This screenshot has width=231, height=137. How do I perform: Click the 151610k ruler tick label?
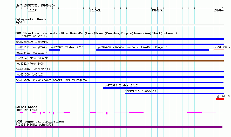[157, 10]
